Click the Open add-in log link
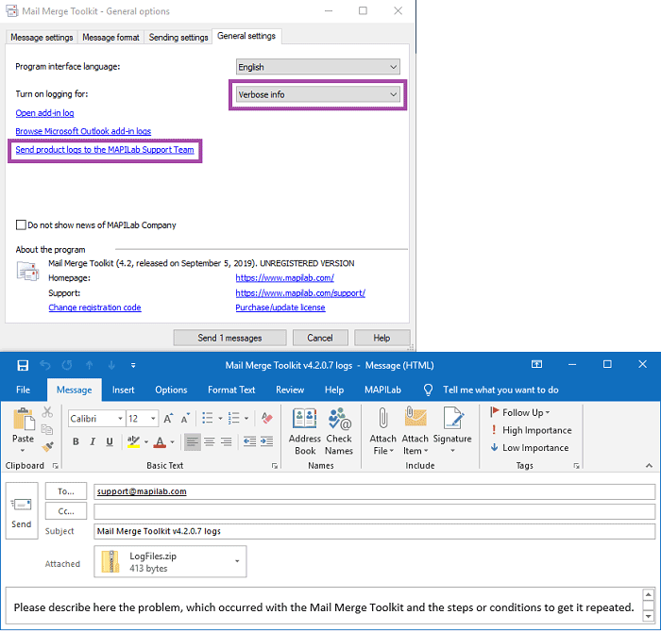661x631 pixels. click(x=44, y=113)
